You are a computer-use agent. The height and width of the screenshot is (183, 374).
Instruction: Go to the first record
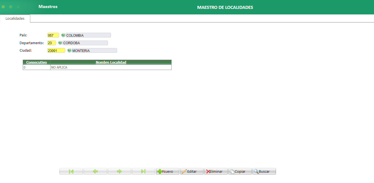71,171
